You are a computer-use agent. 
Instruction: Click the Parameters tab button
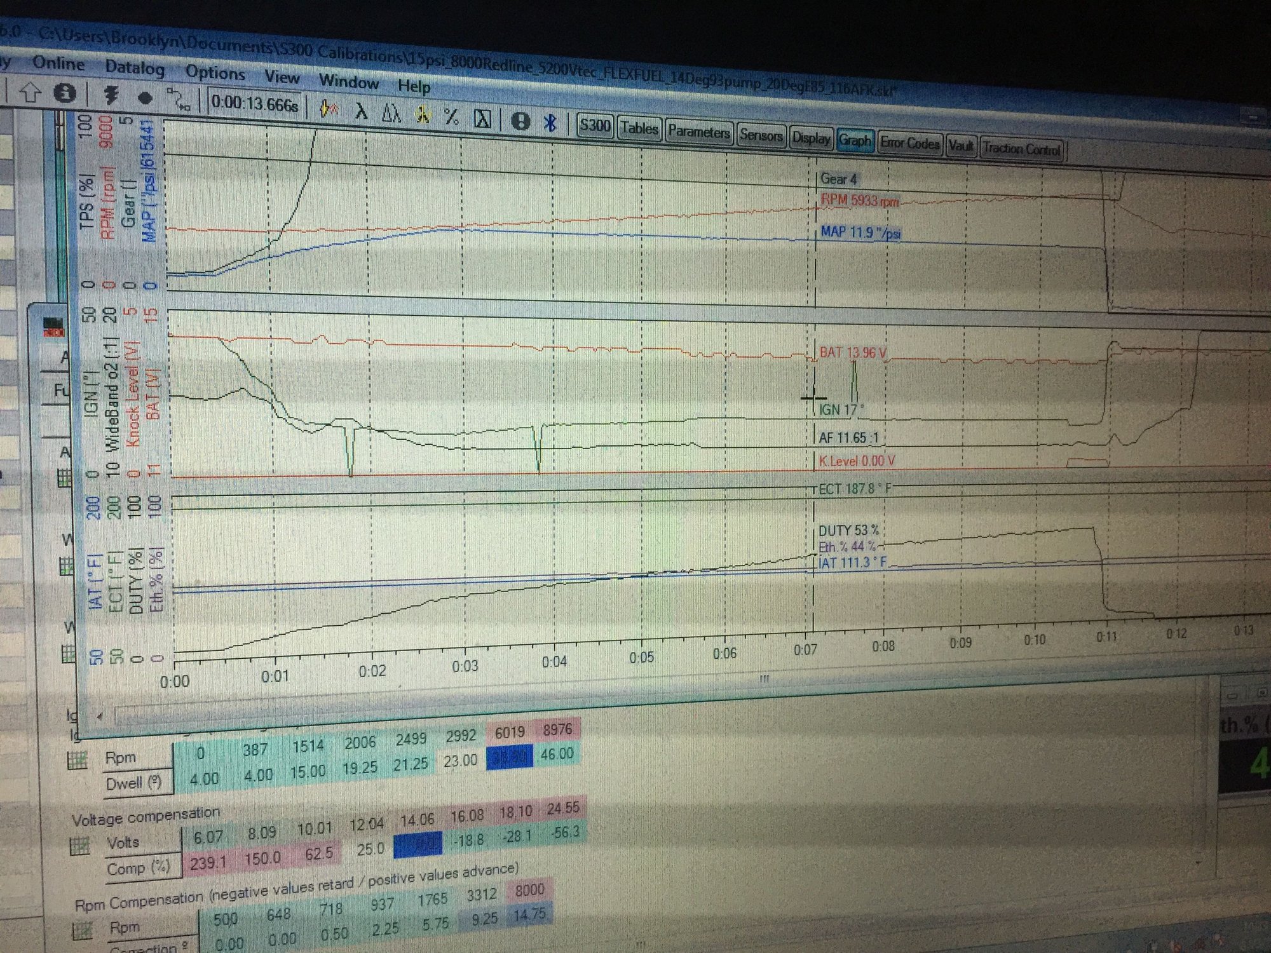click(698, 132)
